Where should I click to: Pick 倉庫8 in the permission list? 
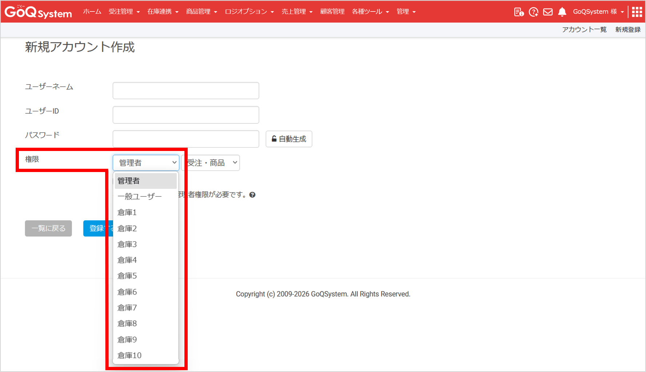pyautogui.click(x=145, y=323)
